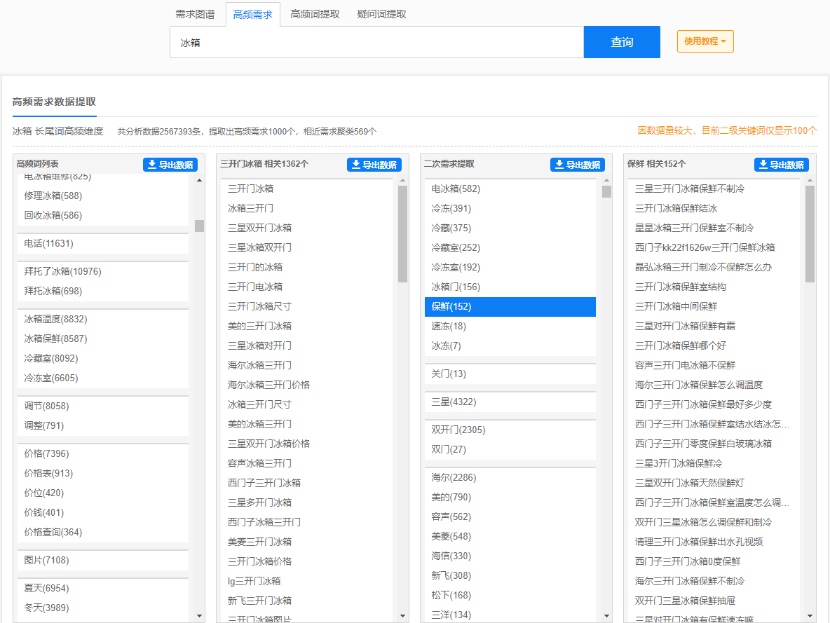Screen dimensions: 830x623
Task: Export data from the 高频词列表 panel
Action: pyautogui.click(x=170, y=165)
